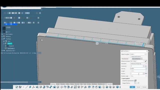Expand the Pad.1 tree node
Image resolution: width=160 pixels, height=90 pixels.
(4, 41)
